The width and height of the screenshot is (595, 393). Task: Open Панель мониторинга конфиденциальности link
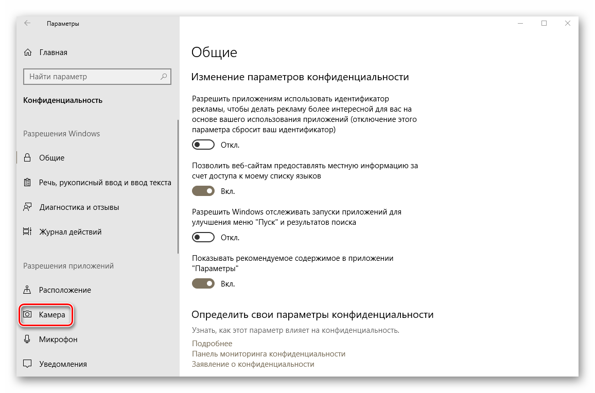coord(268,354)
